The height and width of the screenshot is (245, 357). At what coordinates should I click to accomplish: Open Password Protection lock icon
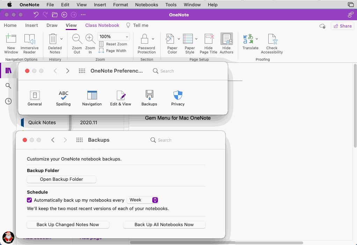coord(145,39)
